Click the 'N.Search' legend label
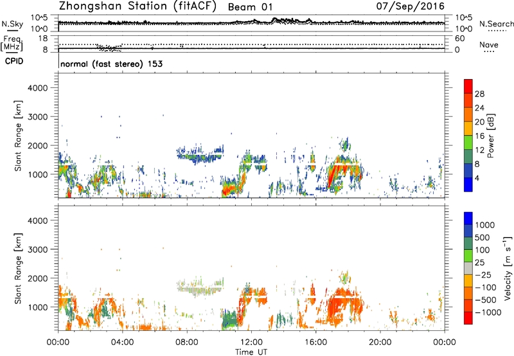This screenshot has width=514, height=356. point(496,24)
